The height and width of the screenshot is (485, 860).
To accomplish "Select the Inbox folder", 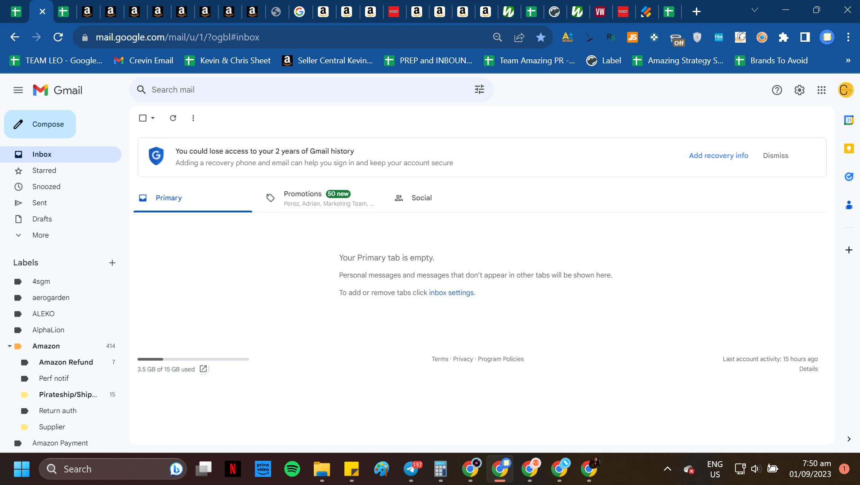I will (61, 154).
